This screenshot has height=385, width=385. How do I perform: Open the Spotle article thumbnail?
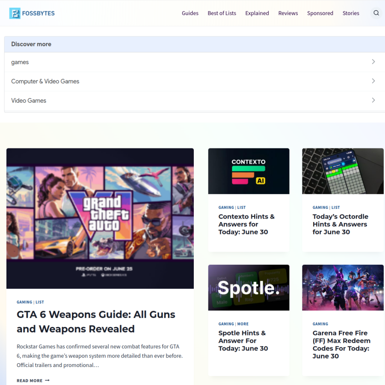tap(249, 287)
